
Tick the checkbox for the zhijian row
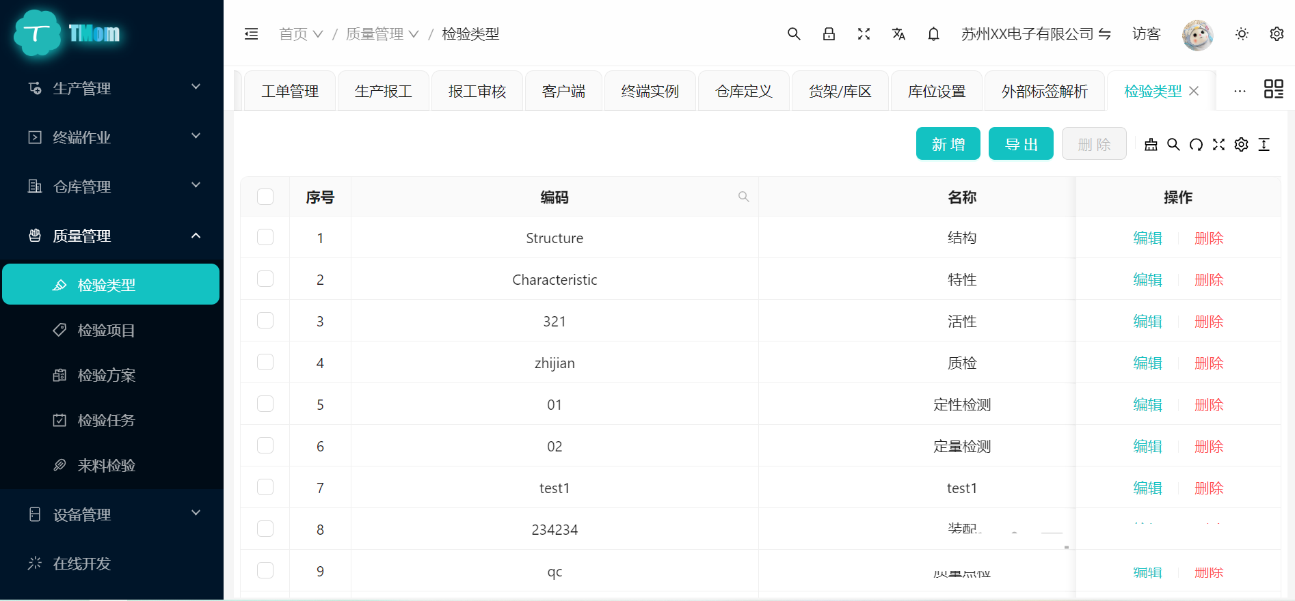click(265, 363)
